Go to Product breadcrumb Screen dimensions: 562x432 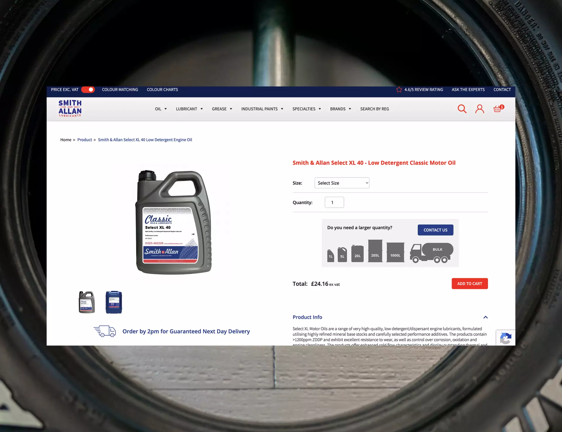click(x=85, y=140)
